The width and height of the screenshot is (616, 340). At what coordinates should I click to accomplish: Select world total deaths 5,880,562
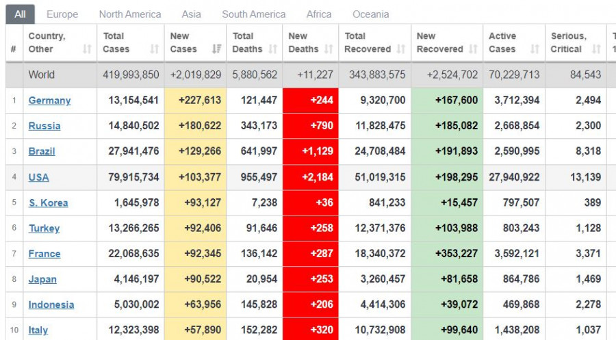pyautogui.click(x=255, y=75)
